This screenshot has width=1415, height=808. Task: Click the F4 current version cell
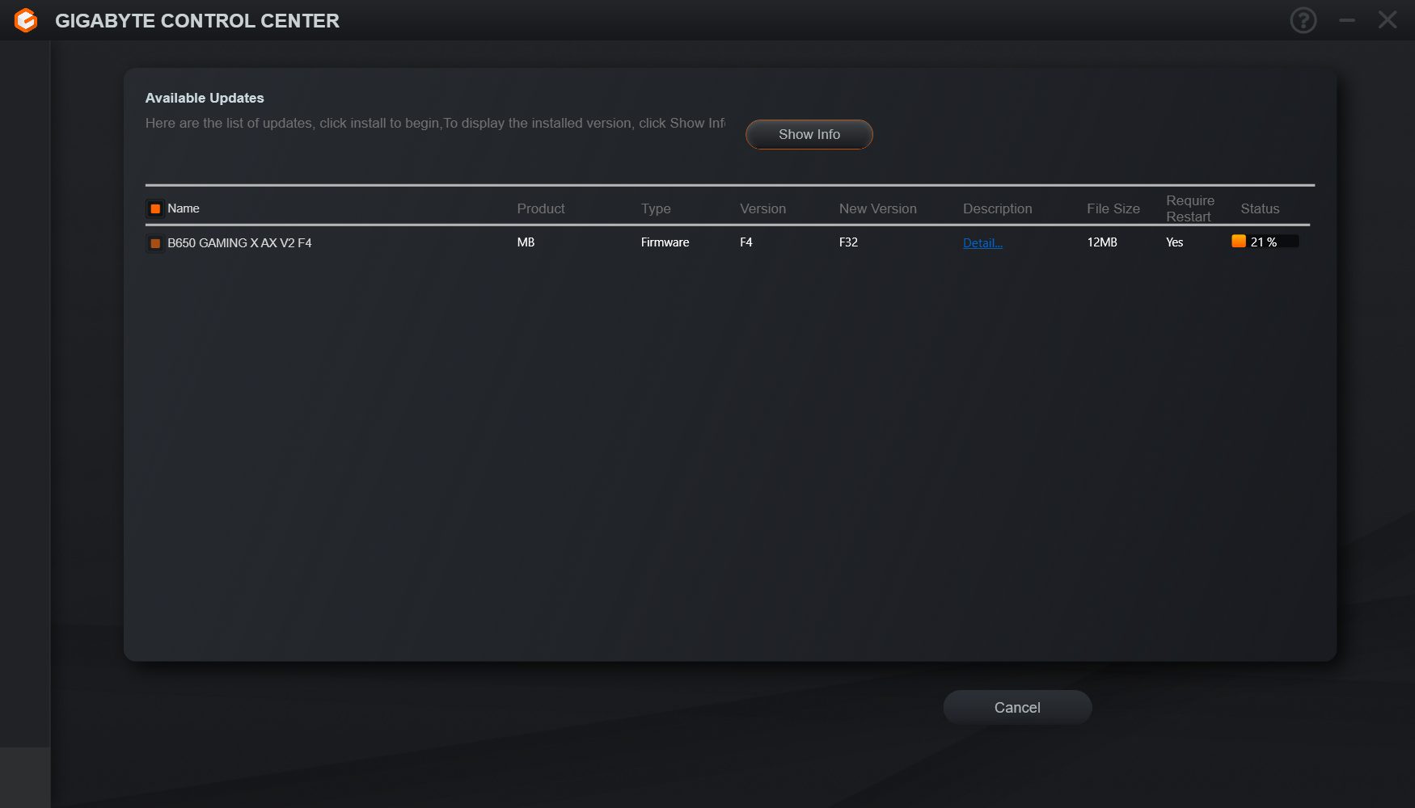pyautogui.click(x=746, y=242)
